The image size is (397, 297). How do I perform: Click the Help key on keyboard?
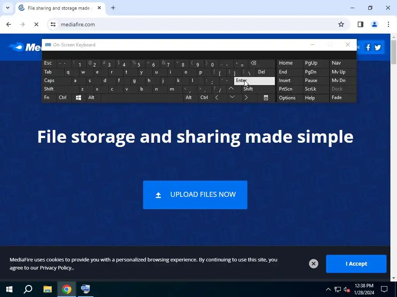(316, 98)
